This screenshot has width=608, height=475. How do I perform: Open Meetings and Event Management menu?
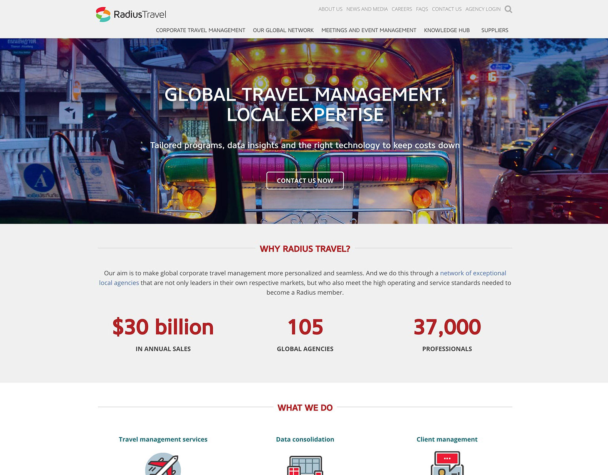tap(369, 30)
